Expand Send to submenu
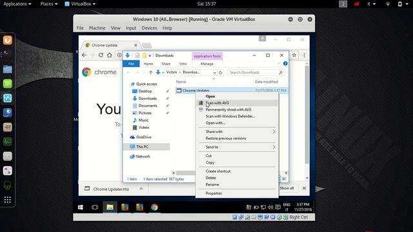Viewport: 413px width, 232px height. point(237,147)
